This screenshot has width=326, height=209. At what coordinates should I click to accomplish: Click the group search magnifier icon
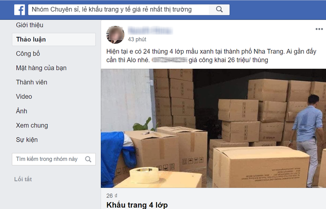pos(88,159)
